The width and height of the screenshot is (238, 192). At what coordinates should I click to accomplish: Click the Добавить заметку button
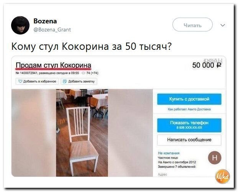[x=79, y=81]
